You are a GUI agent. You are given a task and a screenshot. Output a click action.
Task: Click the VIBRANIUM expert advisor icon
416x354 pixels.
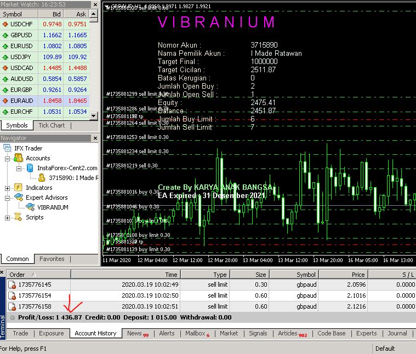click(x=30, y=207)
